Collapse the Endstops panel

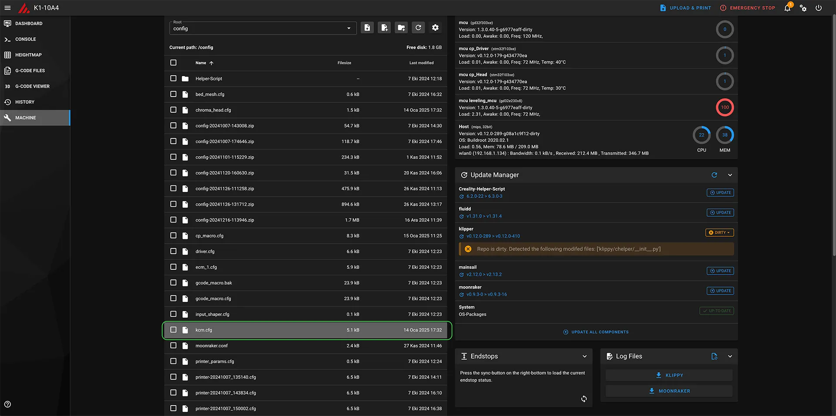(584, 356)
